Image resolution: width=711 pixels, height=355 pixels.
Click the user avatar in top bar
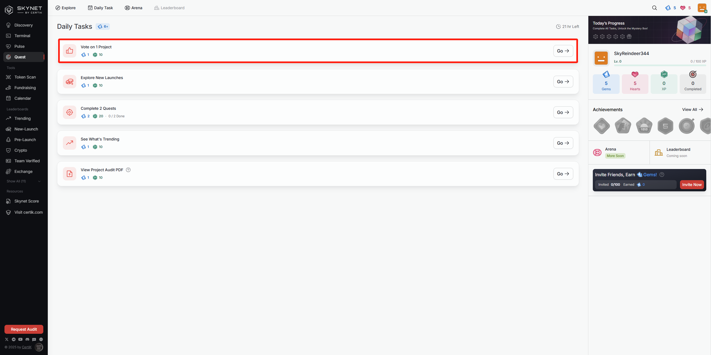pos(702,8)
